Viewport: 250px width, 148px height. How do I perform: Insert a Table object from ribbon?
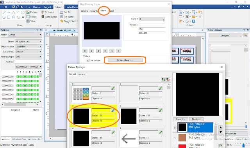[31, 21]
